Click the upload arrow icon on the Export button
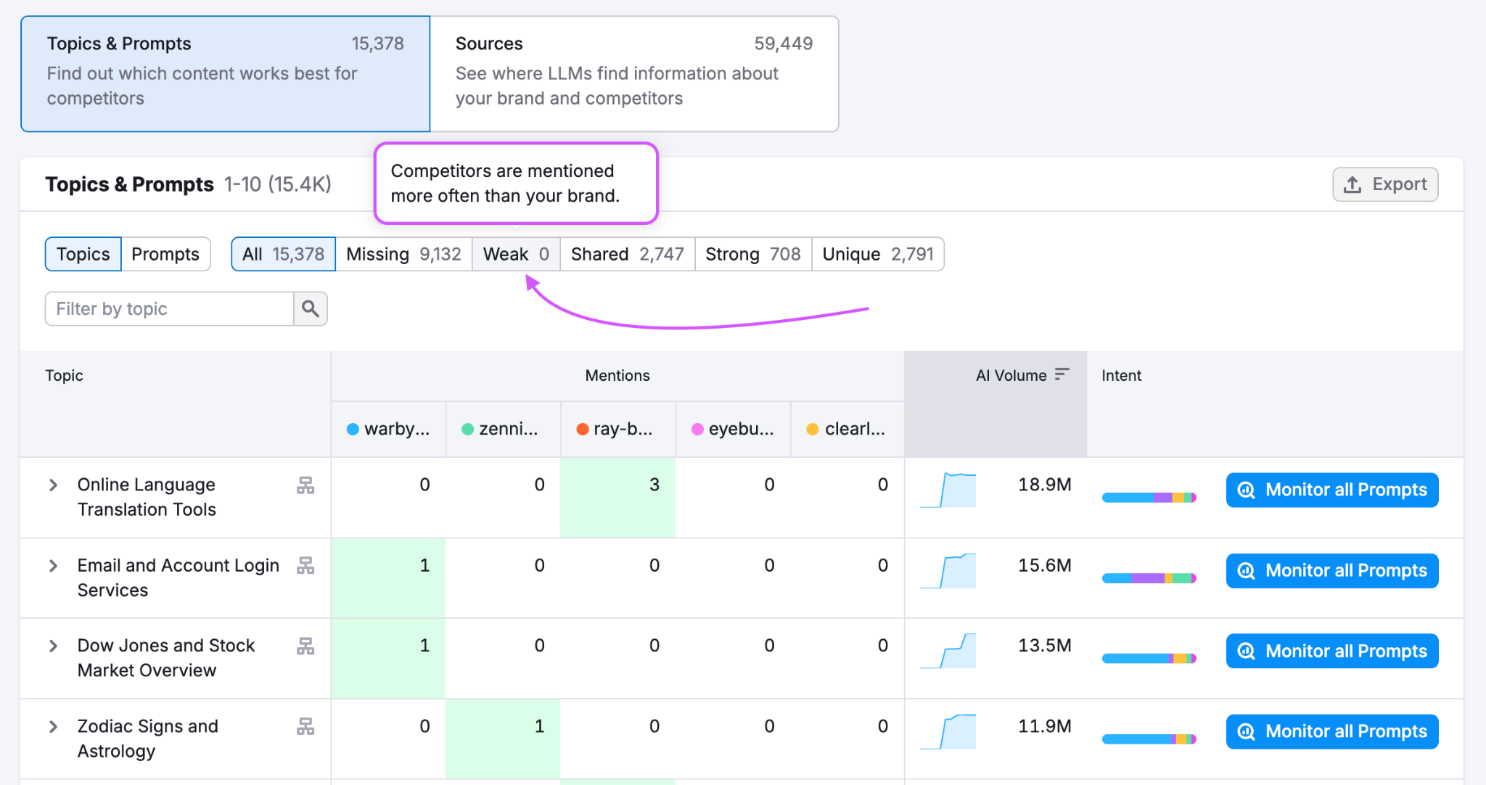This screenshot has height=785, width=1486. click(1352, 184)
